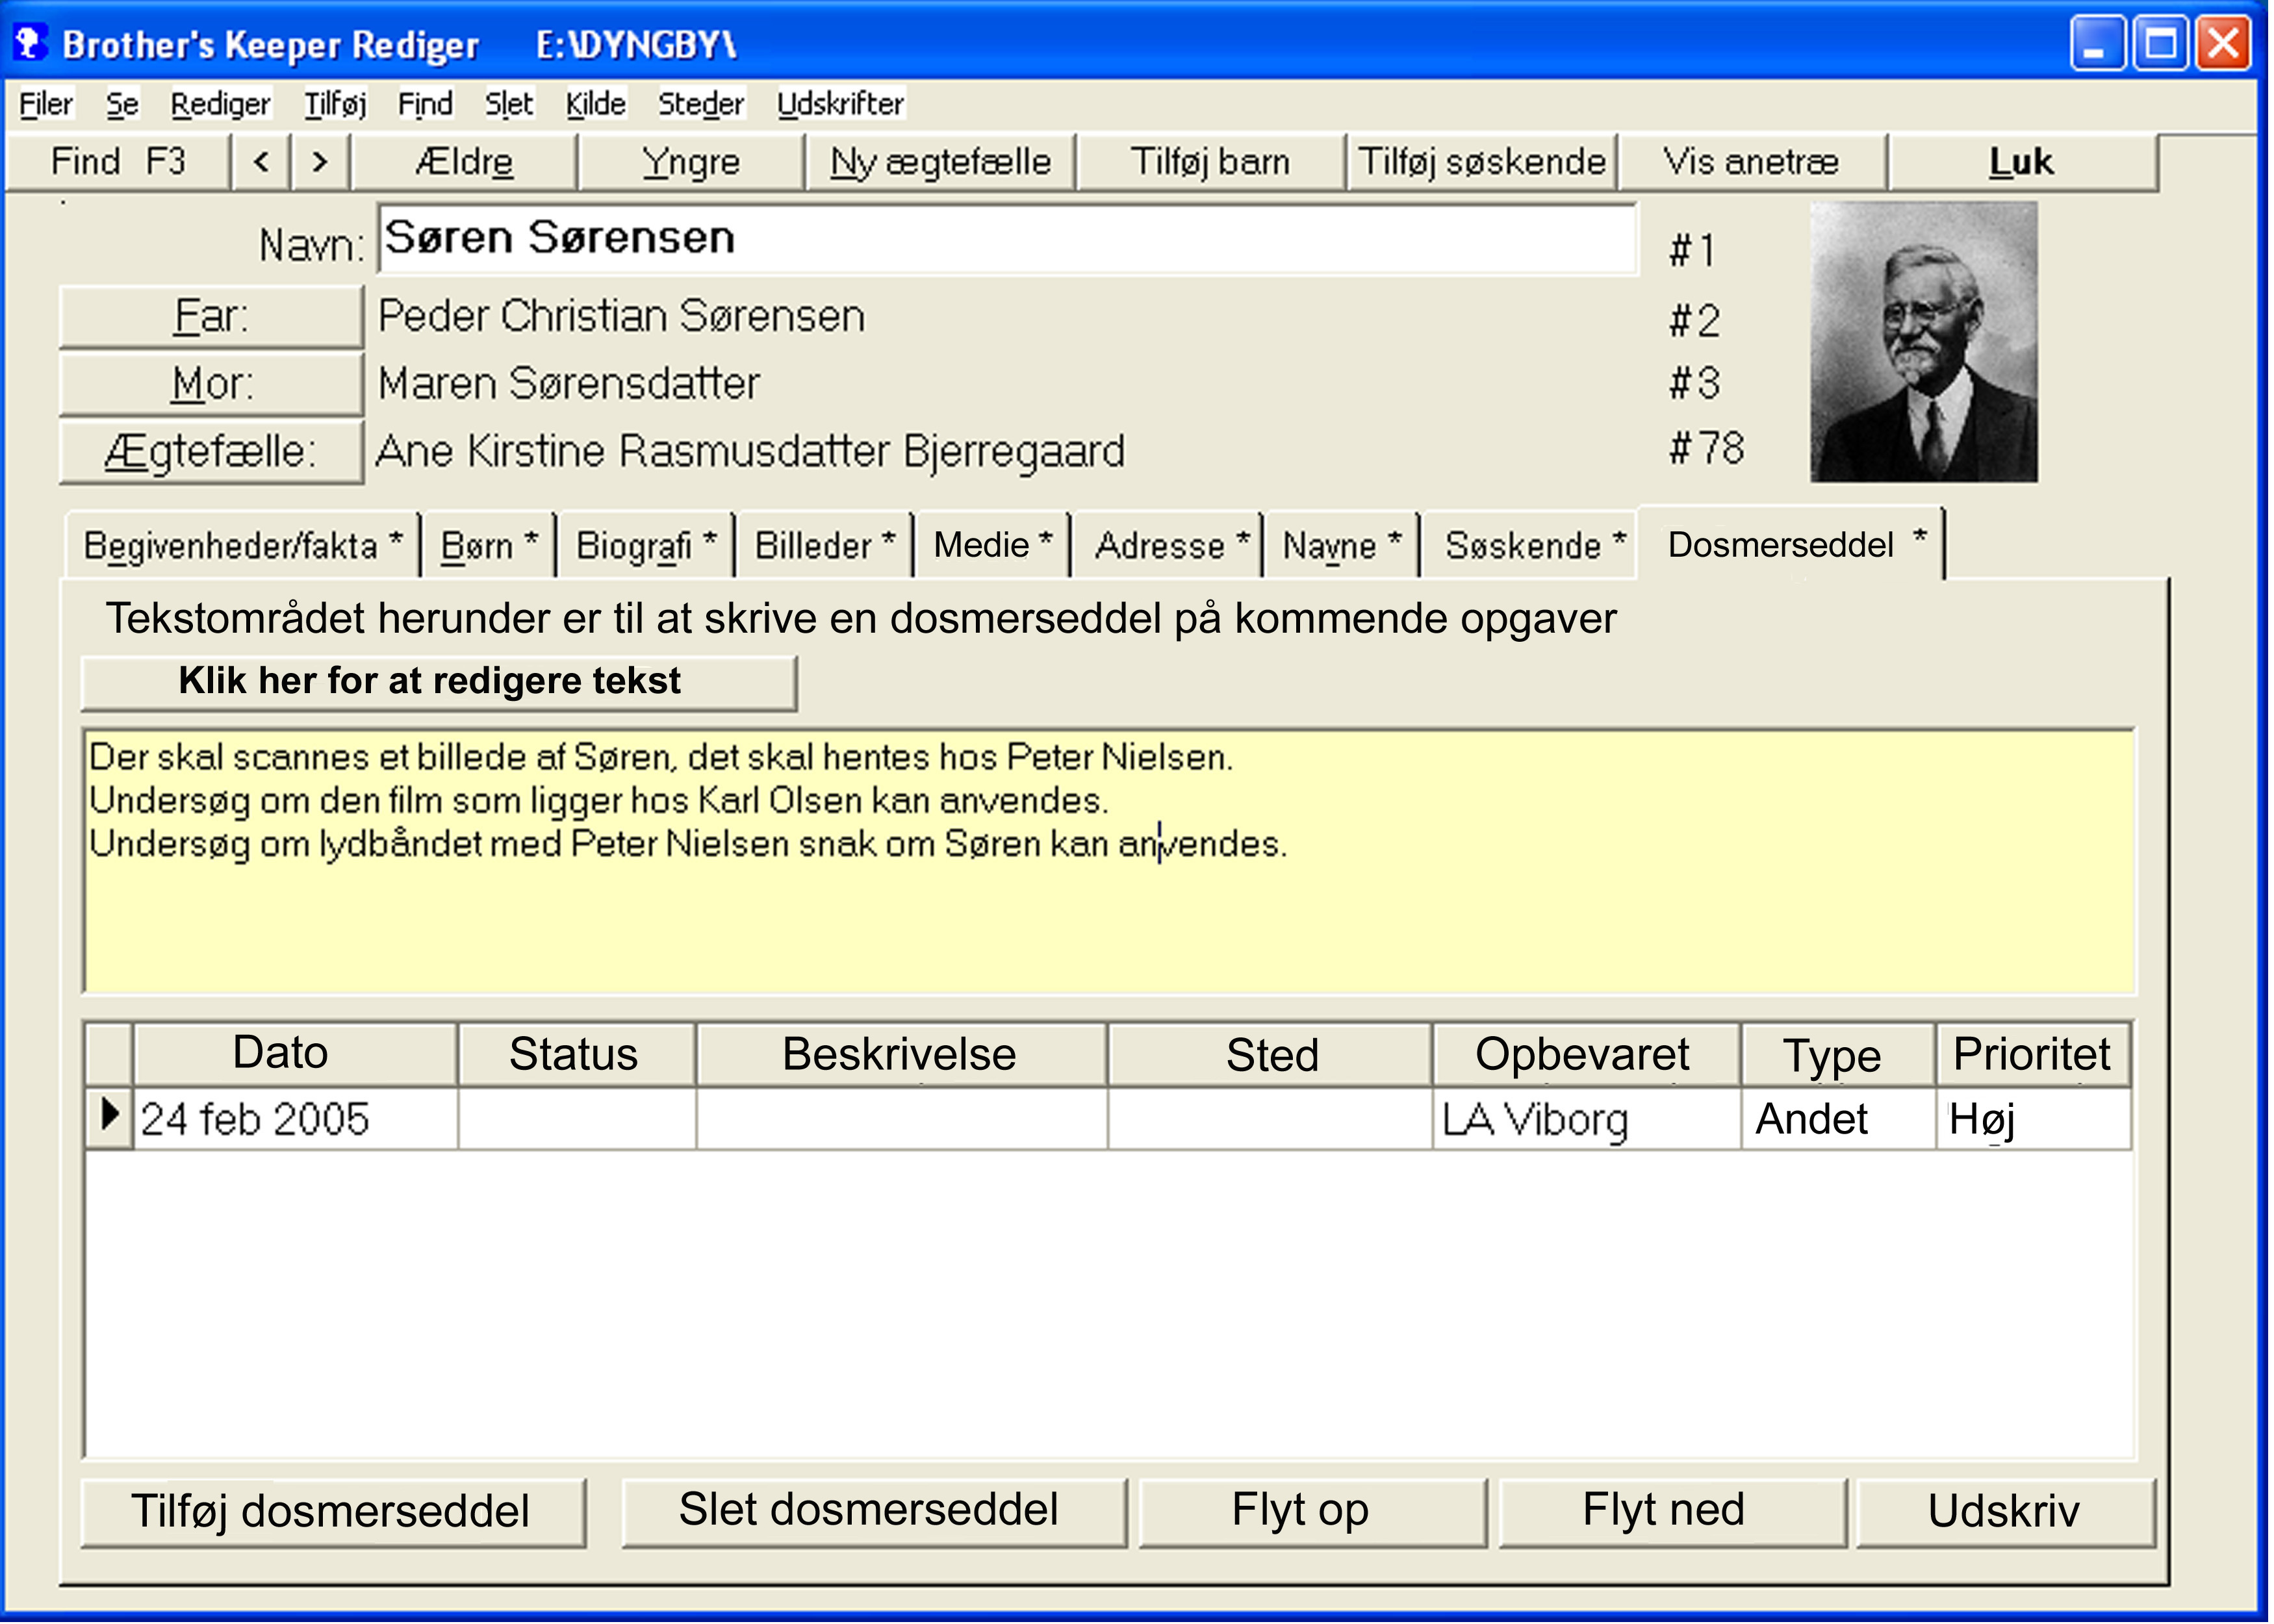Switch to the Medie tab
Screen dimensions: 2274x1624
992,546
